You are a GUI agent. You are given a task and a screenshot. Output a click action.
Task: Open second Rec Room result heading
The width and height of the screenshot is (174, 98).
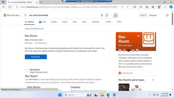(x=31, y=76)
